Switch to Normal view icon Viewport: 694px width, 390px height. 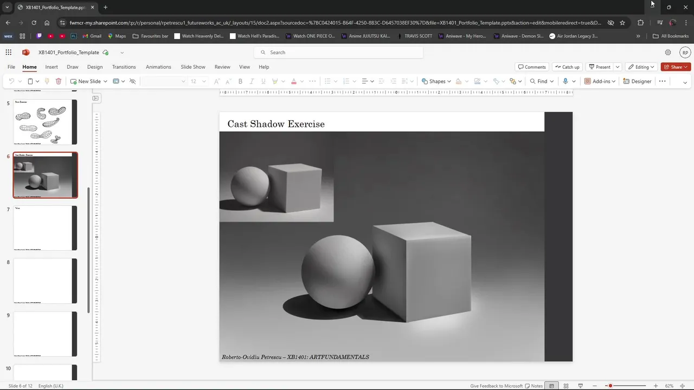coord(551,386)
